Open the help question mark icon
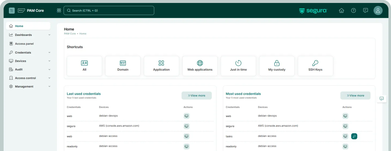Viewport: 391px width, 151px height. point(353,10)
